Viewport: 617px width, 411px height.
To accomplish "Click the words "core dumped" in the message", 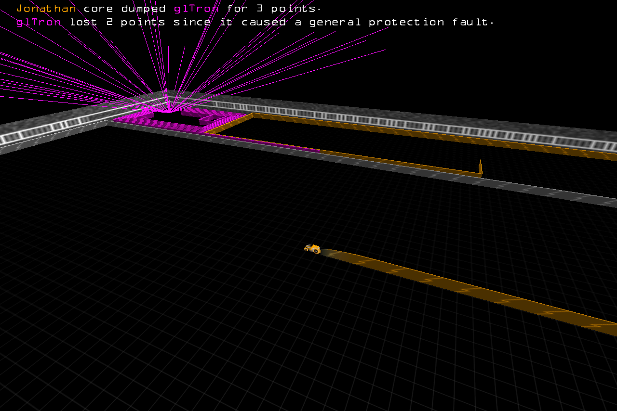I will tap(125, 9).
